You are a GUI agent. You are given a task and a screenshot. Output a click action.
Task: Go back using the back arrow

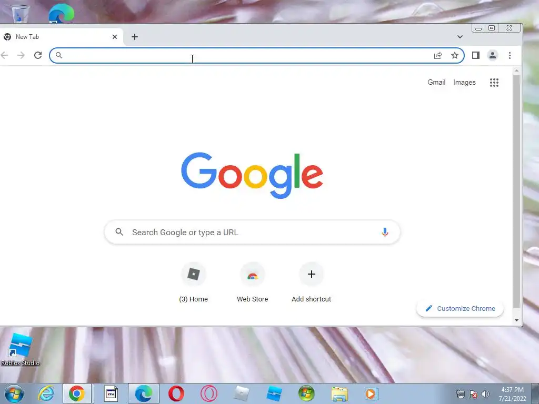(4, 55)
